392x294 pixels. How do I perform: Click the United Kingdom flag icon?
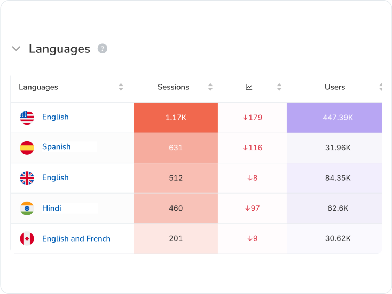point(27,178)
